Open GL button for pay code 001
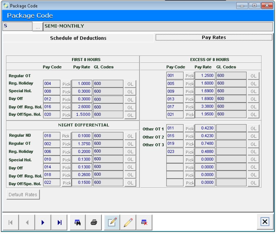The height and width of the screenshot is (234, 276). coord(253,76)
